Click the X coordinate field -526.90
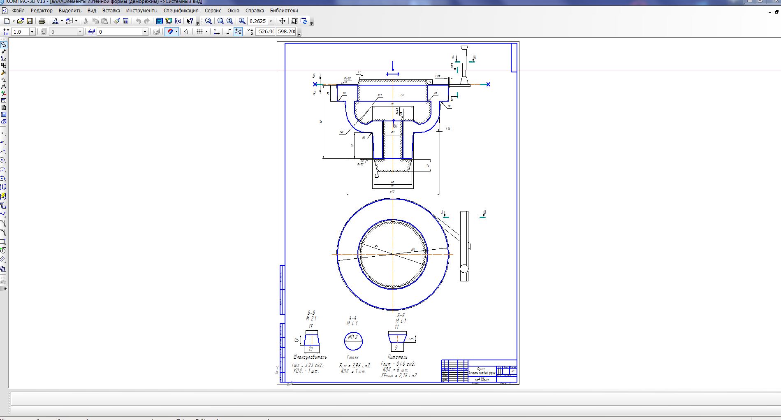This screenshot has width=781, height=420. coord(265,32)
